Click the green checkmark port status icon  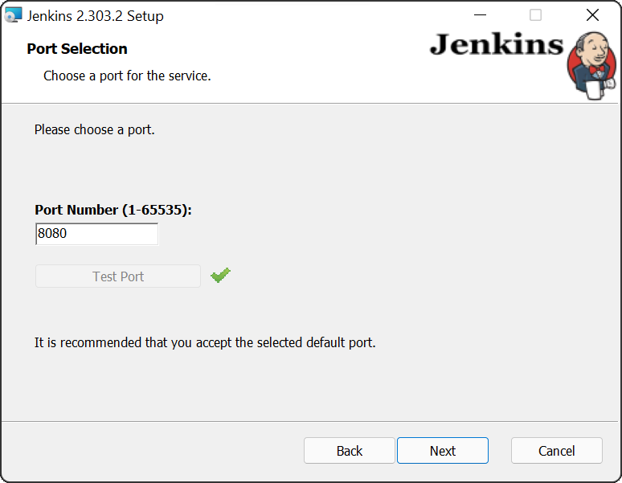tap(220, 275)
